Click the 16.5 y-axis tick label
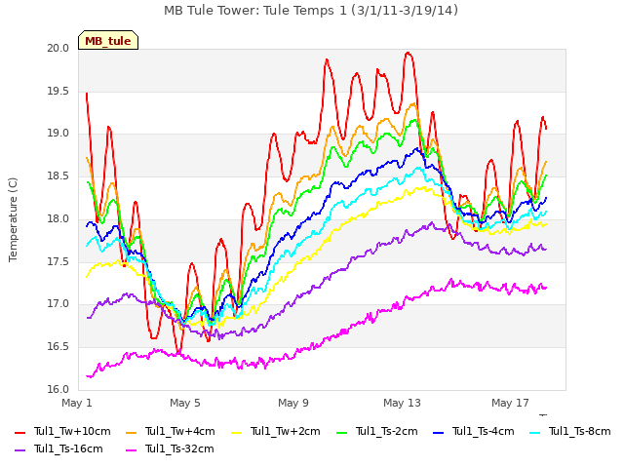 coord(58,347)
